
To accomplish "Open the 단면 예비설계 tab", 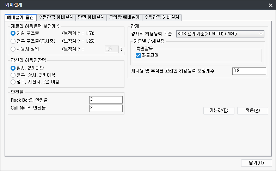I will [91, 17].
